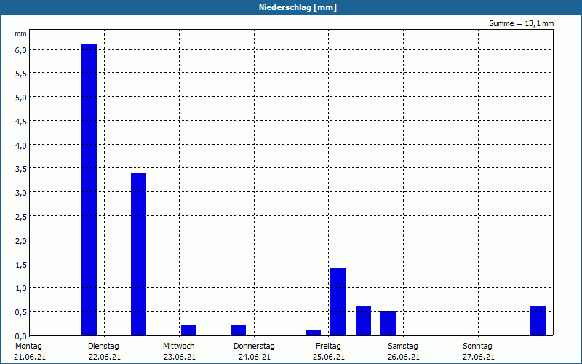
Task: Click the tiny bar just before the Freitag gridline
Action: coord(314,333)
